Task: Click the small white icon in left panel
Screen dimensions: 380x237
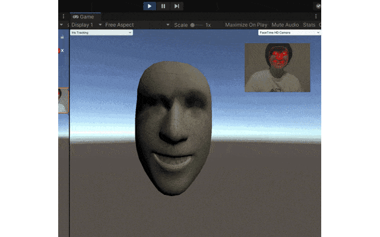Action: (62, 37)
